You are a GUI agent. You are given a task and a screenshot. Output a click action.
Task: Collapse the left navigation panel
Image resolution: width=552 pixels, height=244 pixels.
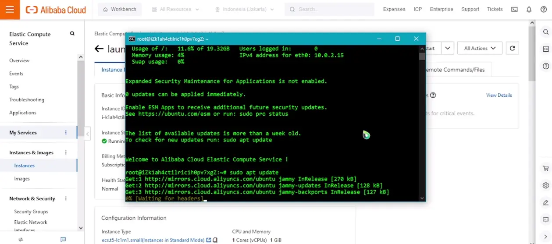tap(88, 134)
